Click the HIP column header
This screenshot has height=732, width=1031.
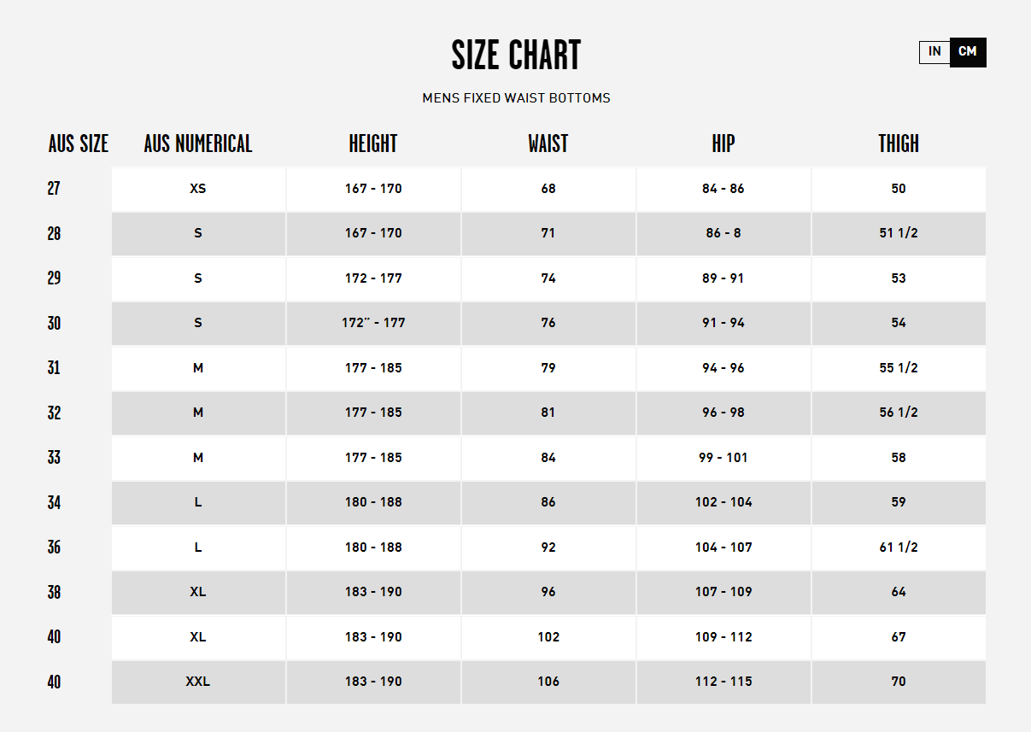723,143
